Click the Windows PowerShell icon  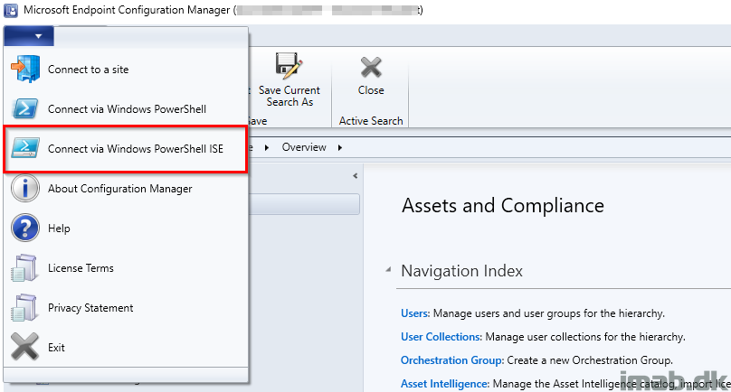pos(25,108)
